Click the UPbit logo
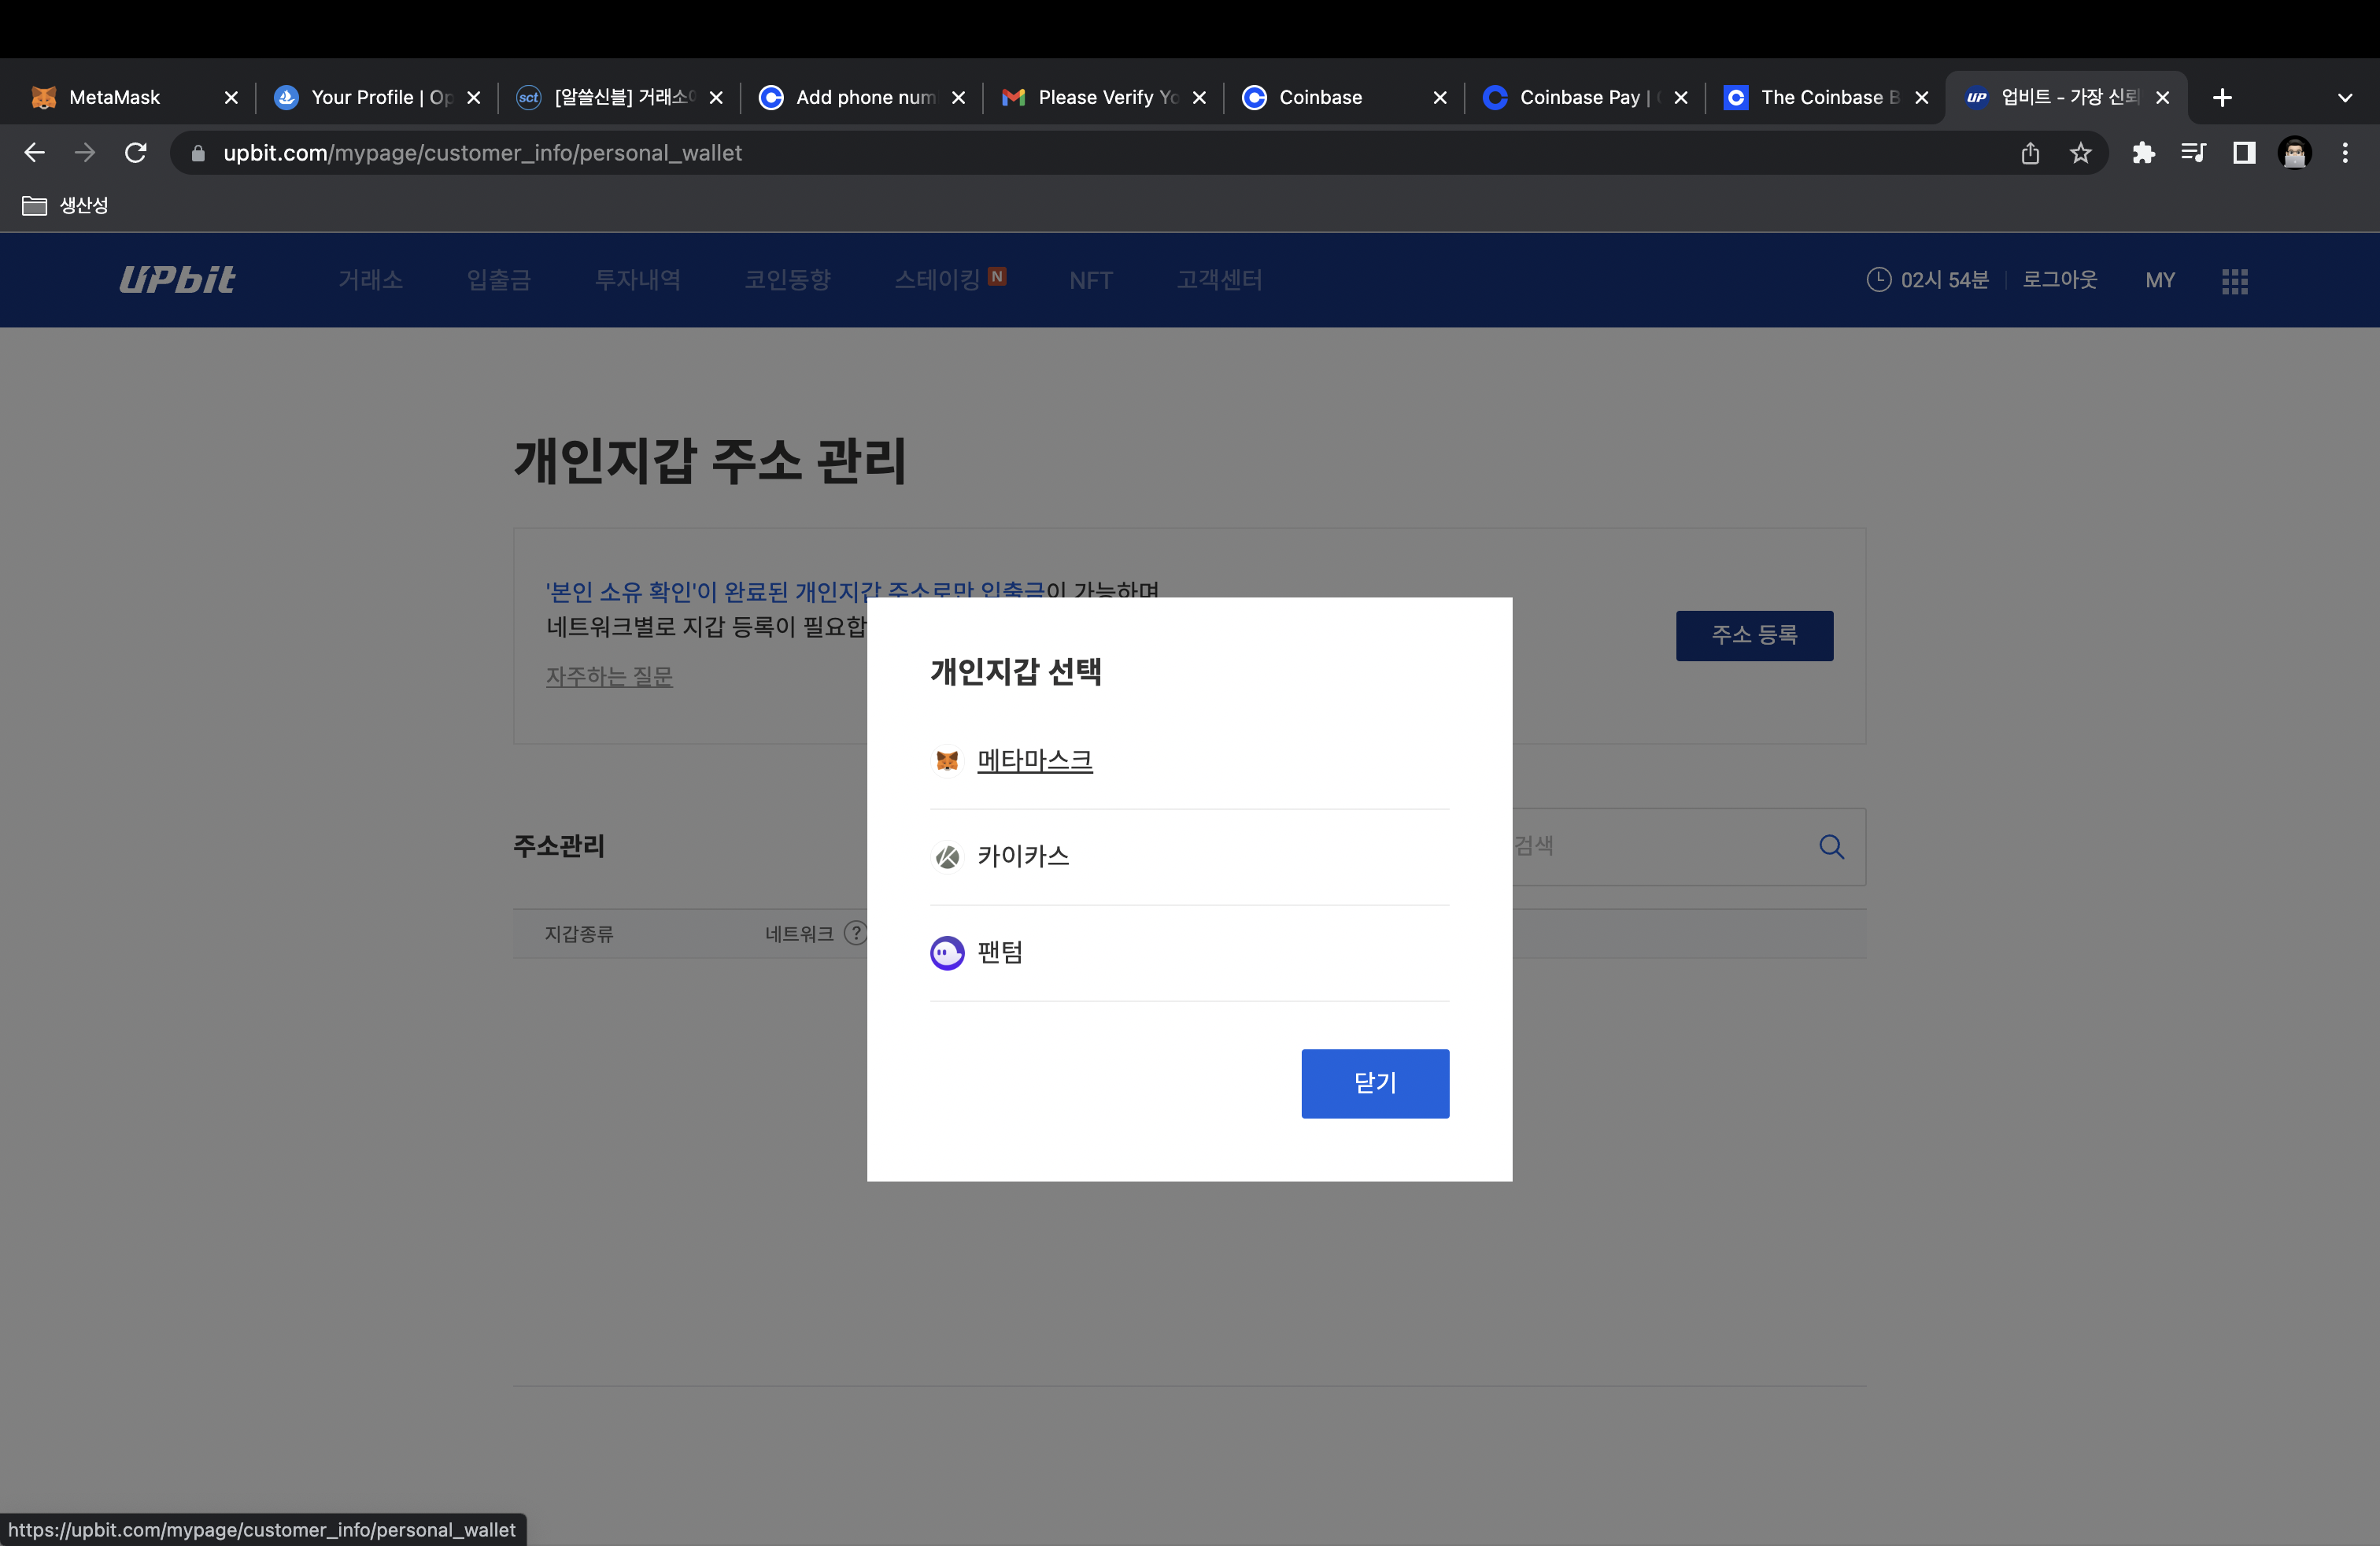Image resolution: width=2380 pixels, height=1546 pixels. tap(177, 280)
